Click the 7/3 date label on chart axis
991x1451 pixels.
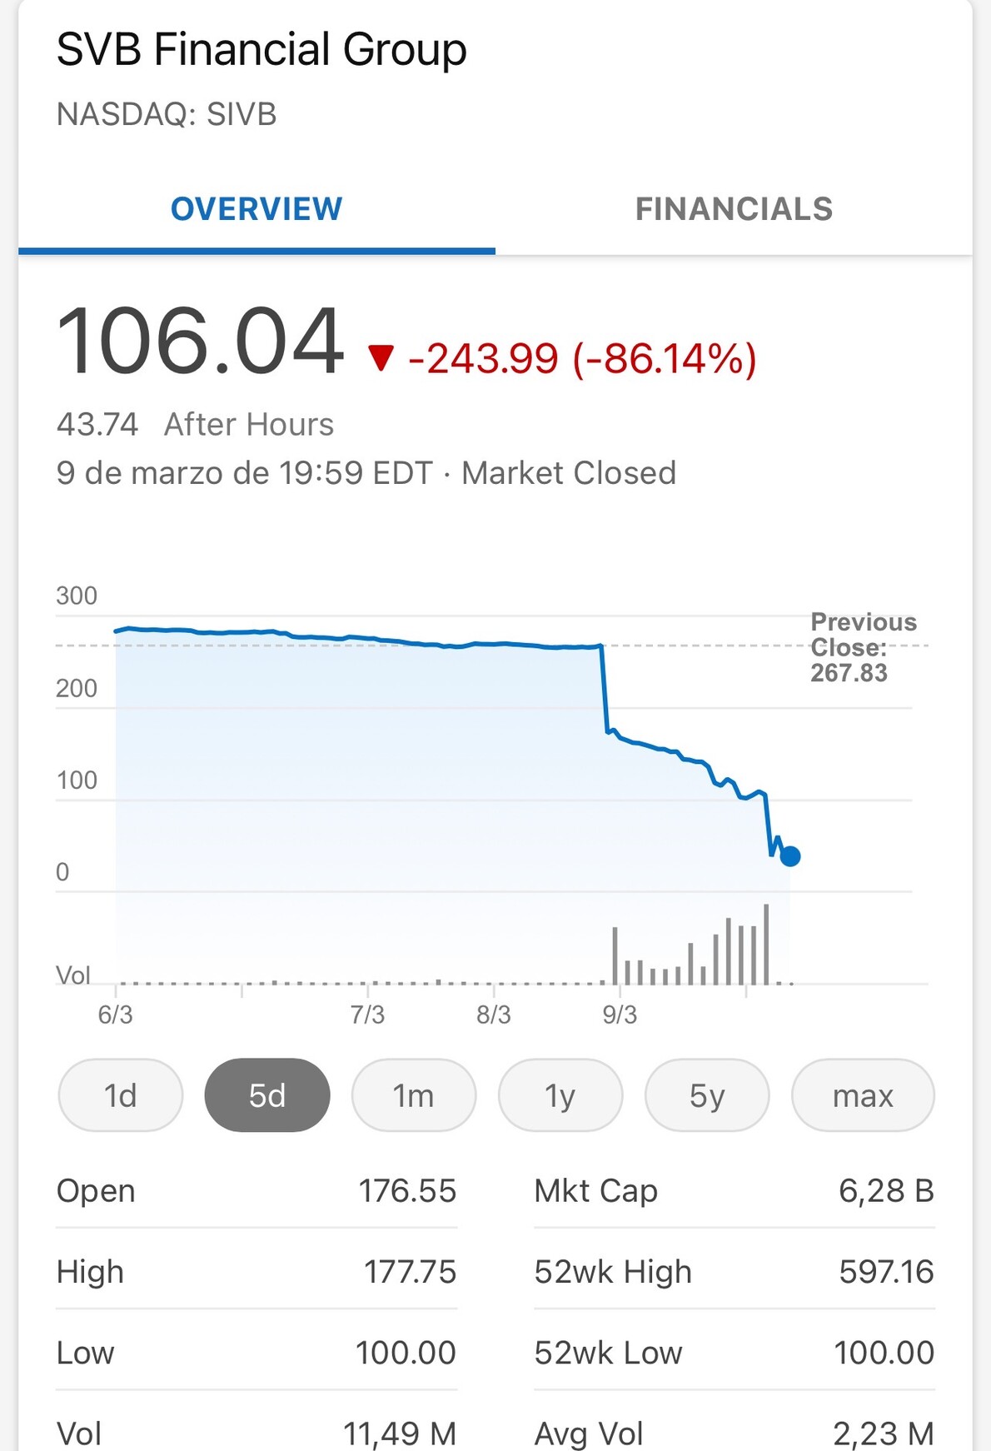click(367, 1015)
